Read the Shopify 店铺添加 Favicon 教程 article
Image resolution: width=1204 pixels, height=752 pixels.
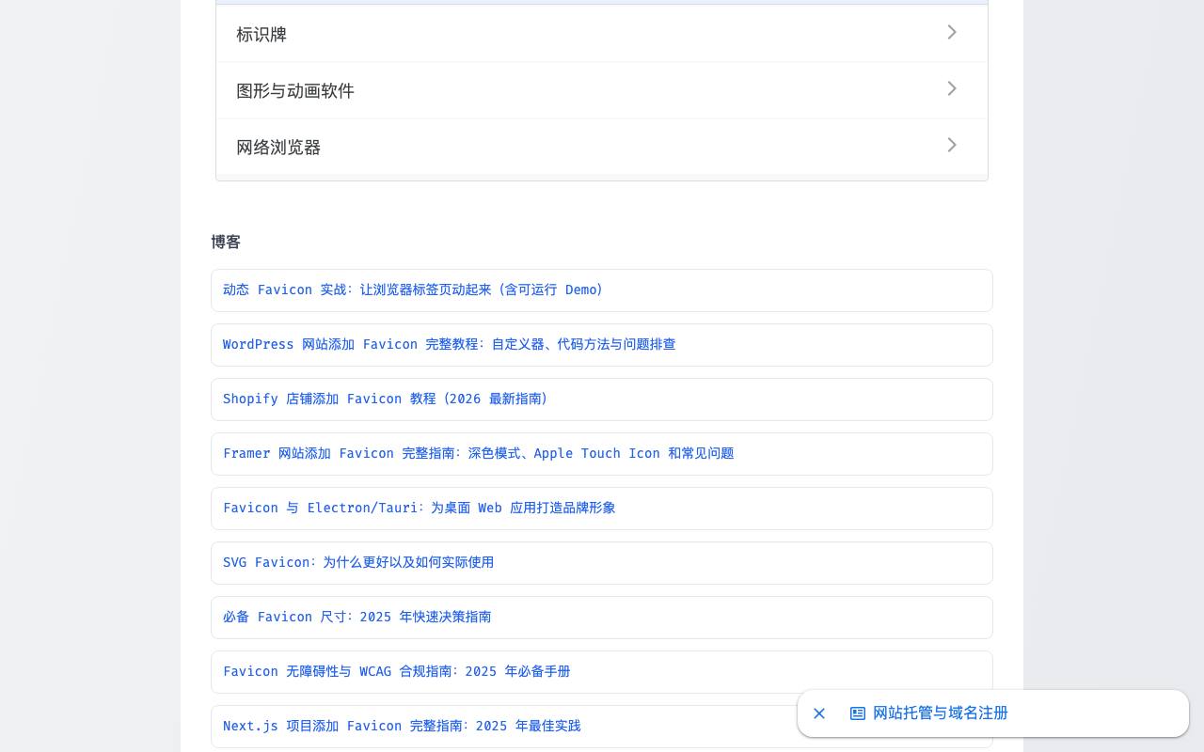[x=386, y=399]
